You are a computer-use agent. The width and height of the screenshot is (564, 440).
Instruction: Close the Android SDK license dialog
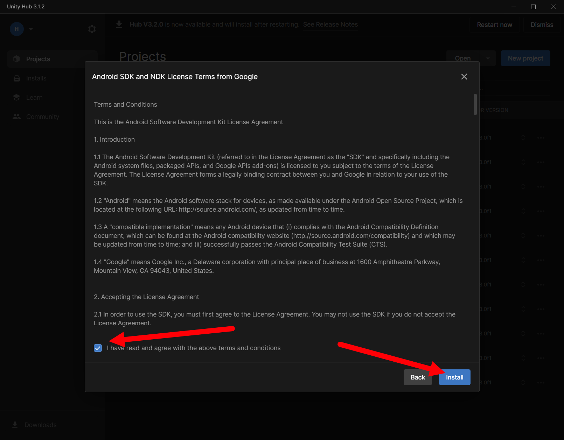click(464, 77)
